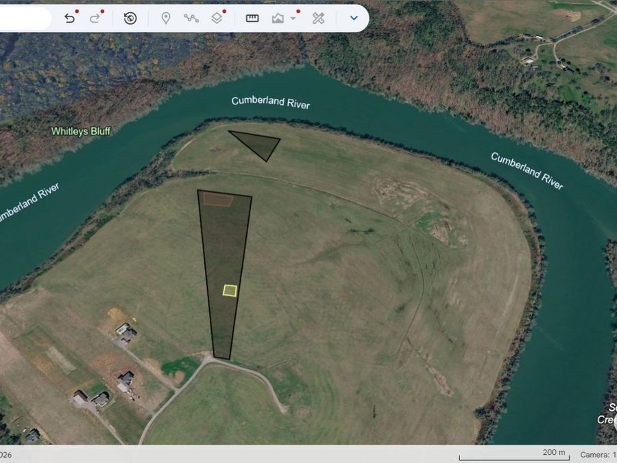The width and height of the screenshot is (617, 463).
Task: Select the draw path tool
Action: click(x=191, y=18)
